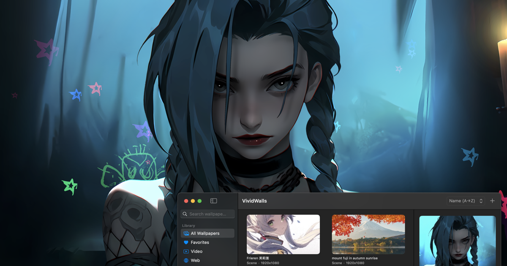507x266 pixels.
Task: Select the Frieren wallpaper thumbnail
Action: (x=283, y=234)
